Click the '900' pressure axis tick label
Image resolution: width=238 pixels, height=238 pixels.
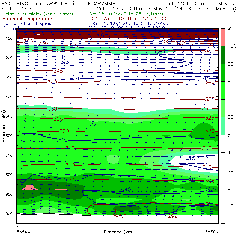click(9, 194)
